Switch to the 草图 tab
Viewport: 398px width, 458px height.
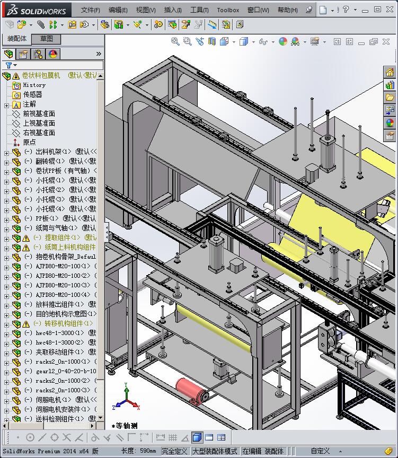pos(47,39)
